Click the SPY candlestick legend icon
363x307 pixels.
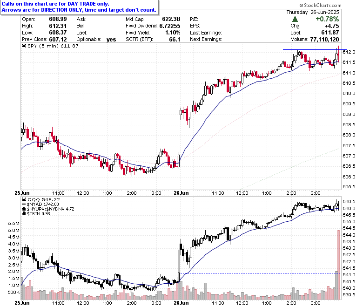click(24, 46)
